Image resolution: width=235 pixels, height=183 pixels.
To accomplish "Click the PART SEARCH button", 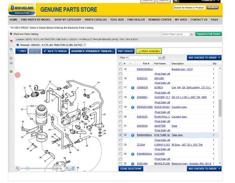I will [x=125, y=51].
